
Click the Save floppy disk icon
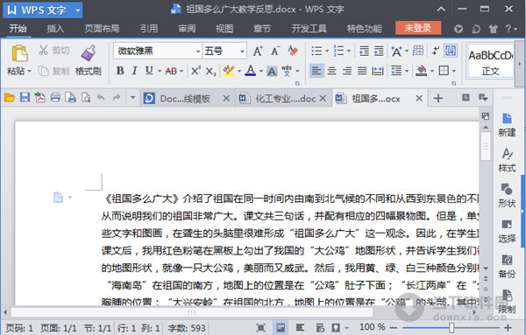click(25, 97)
